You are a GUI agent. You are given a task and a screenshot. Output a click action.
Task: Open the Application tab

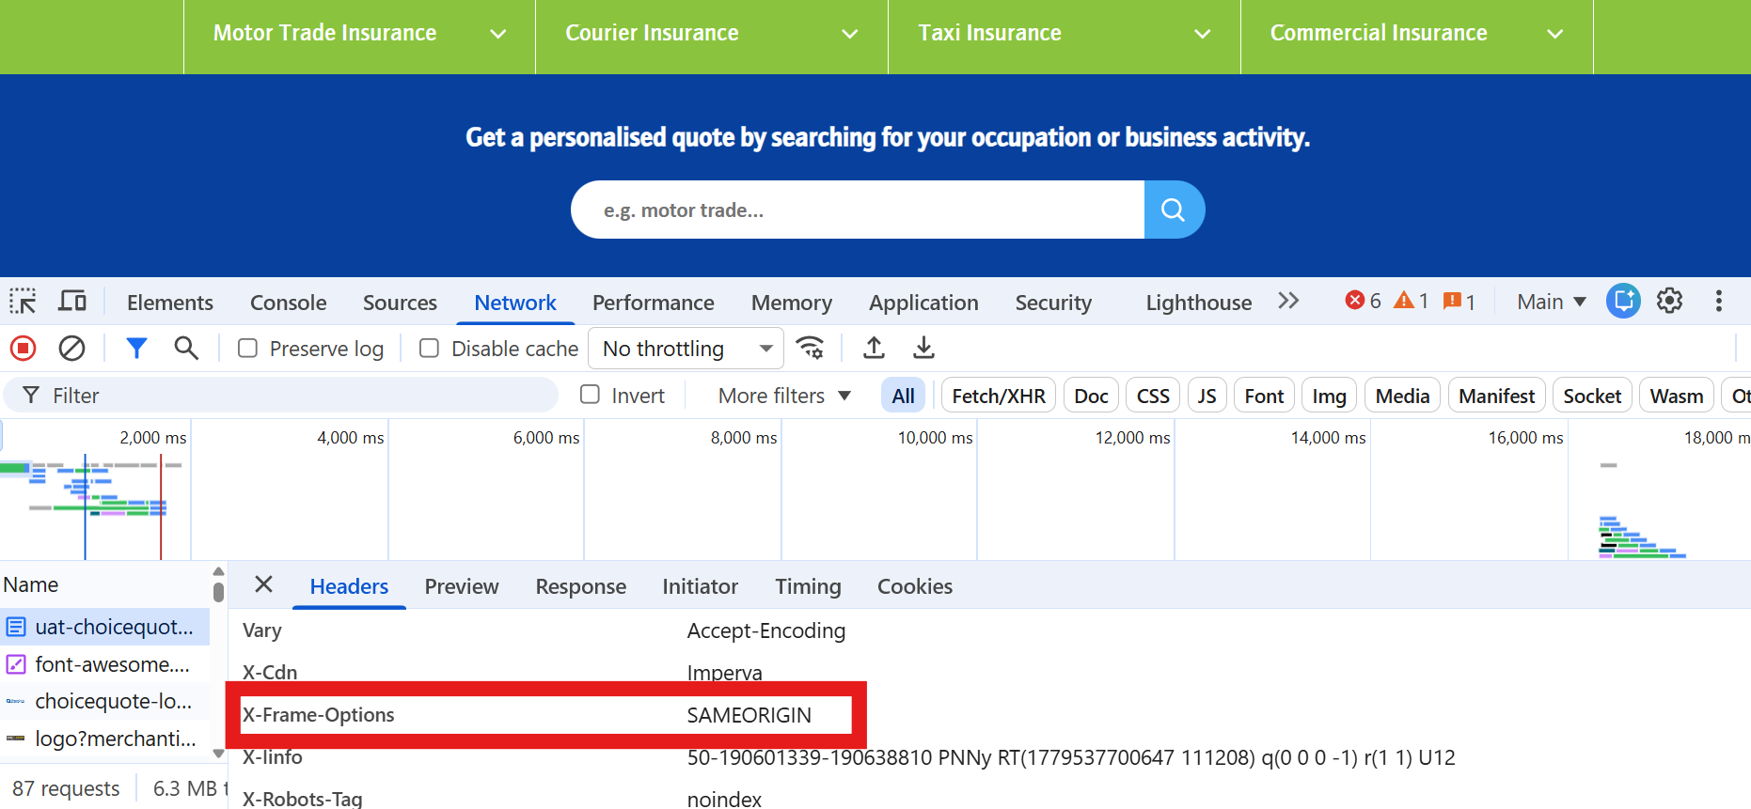click(x=923, y=303)
